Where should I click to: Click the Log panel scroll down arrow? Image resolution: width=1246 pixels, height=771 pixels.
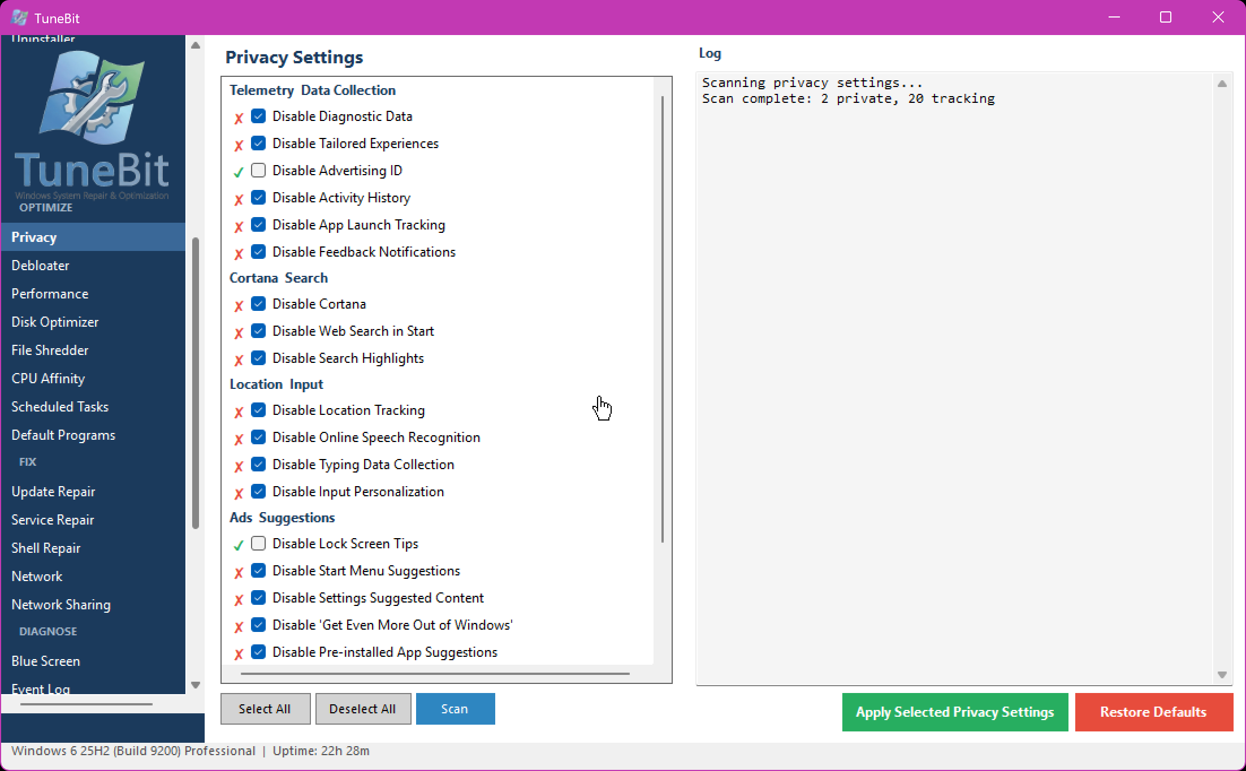[1222, 675]
